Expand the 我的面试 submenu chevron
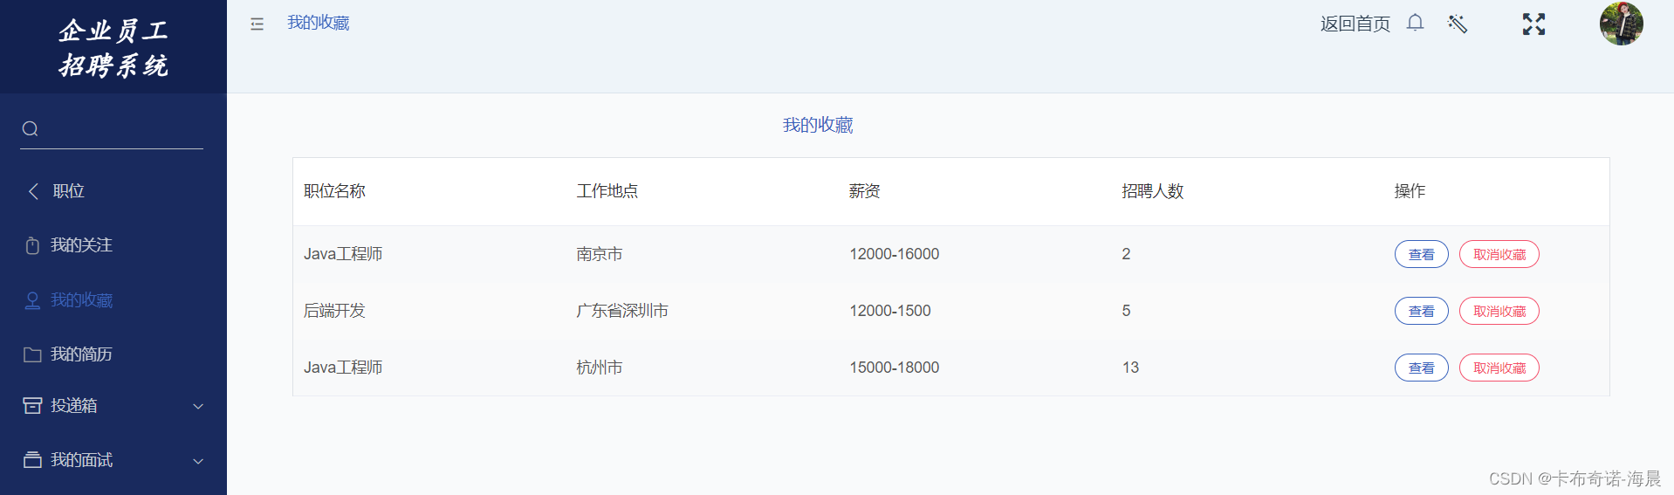 click(x=198, y=461)
